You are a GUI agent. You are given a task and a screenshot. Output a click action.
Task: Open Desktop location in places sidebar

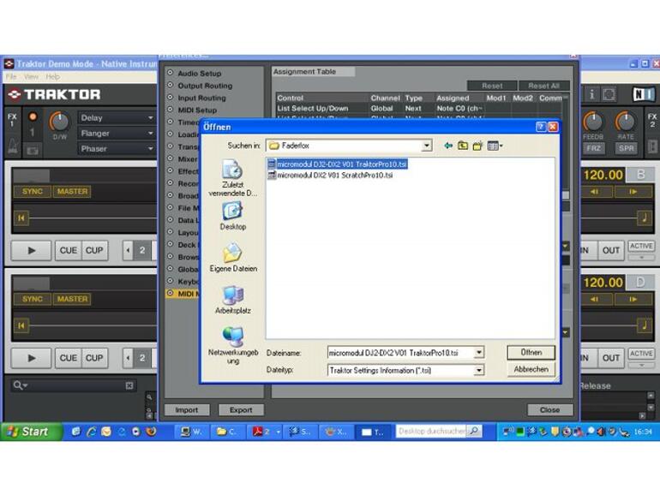tap(232, 215)
